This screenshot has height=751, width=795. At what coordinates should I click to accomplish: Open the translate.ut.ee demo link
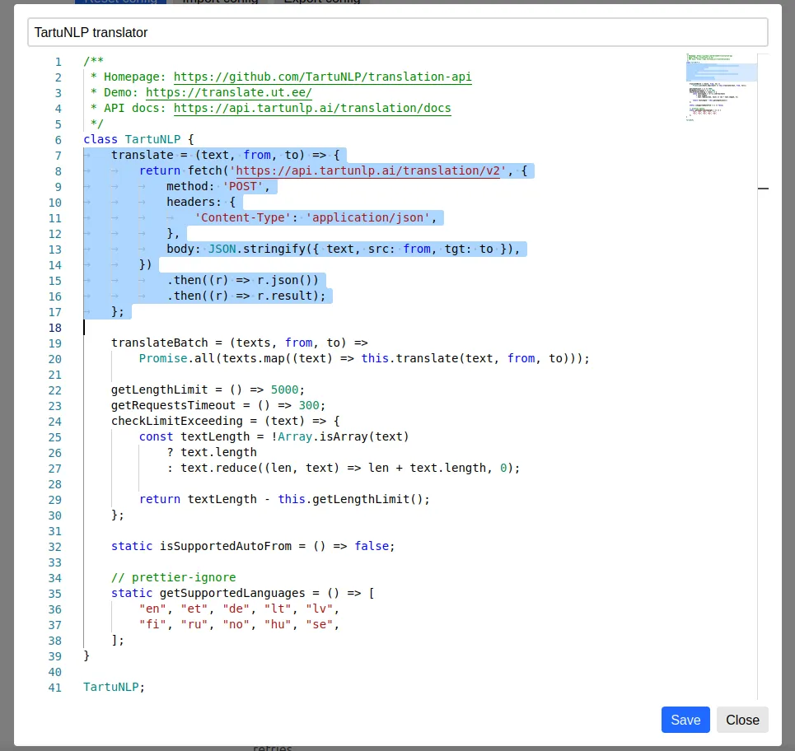pos(229,92)
